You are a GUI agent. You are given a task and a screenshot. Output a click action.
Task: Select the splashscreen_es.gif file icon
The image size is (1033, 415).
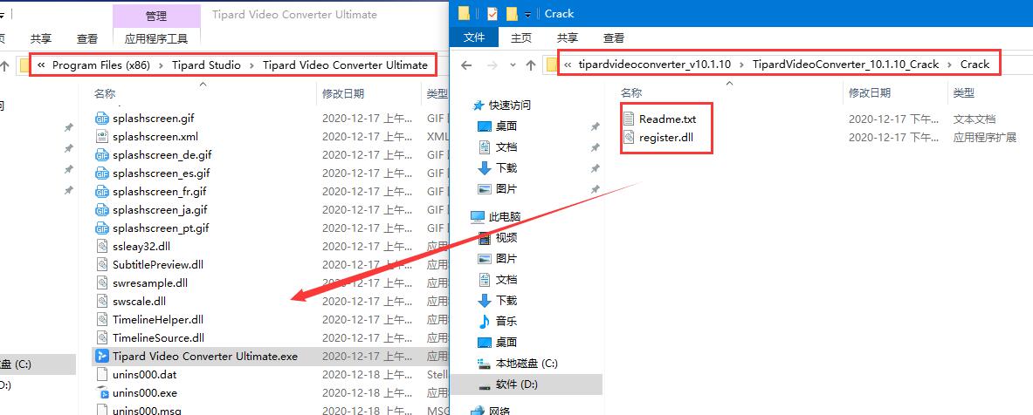point(101,173)
